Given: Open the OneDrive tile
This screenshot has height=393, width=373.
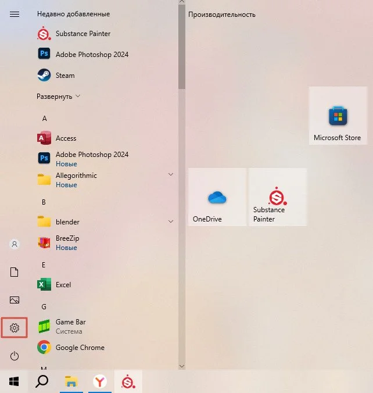Looking at the screenshot, I should 217,197.
